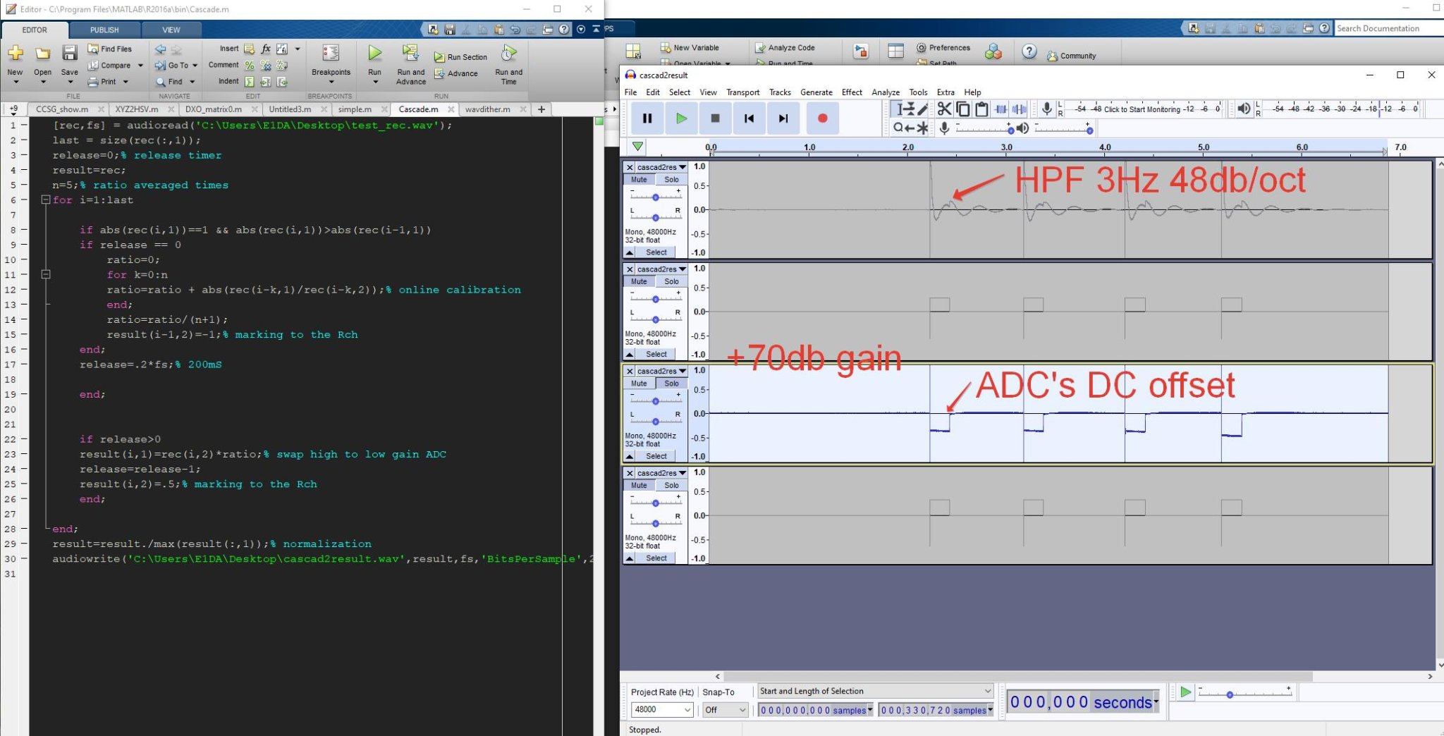Switch to the PUBLISH ribbon tab
Screen dimensions: 1444x736
pyautogui.click(x=104, y=30)
